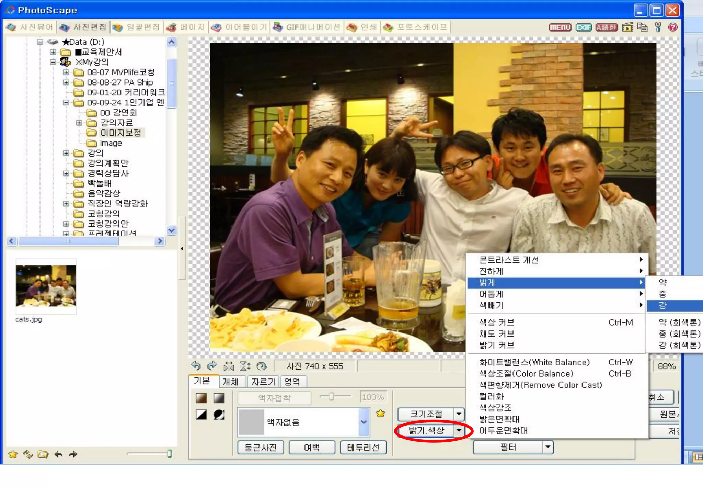The image size is (703, 487).
Task: Open the 필터 dropdown arrow
Action: point(548,447)
